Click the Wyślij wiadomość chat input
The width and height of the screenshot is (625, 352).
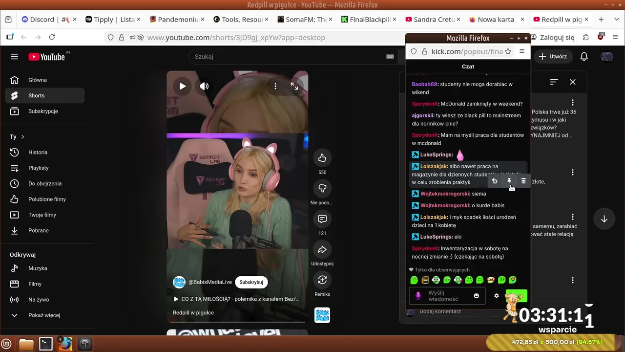[447, 296]
